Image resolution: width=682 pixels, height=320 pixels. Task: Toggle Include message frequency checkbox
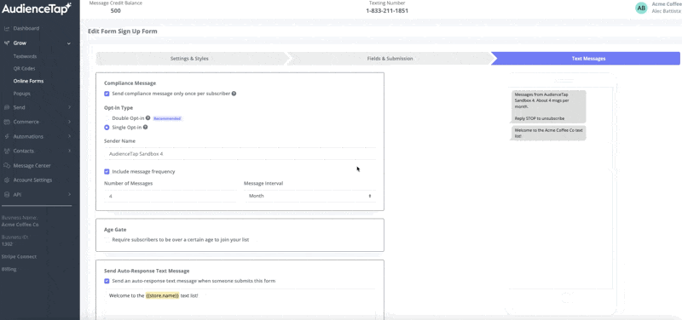[107, 172]
